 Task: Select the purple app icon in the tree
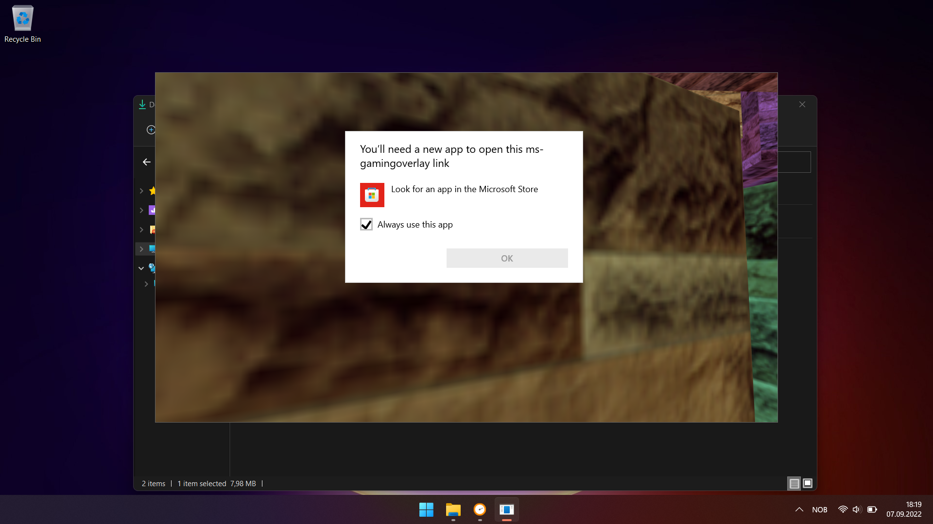pos(152,210)
